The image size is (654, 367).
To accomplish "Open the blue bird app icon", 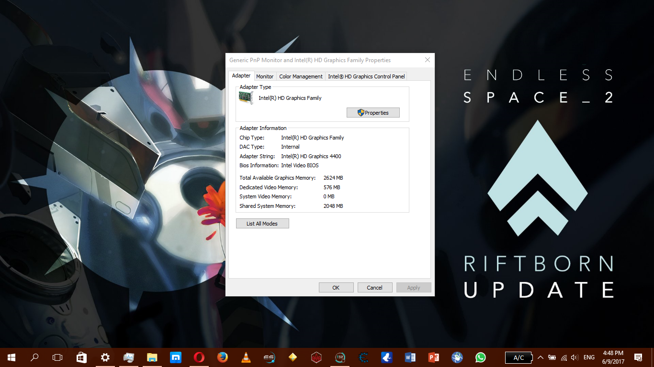I will 387,357.
